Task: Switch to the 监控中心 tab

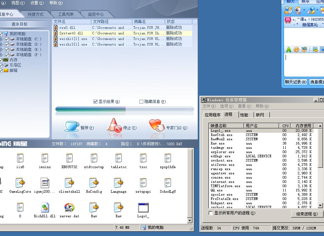Action: 96,14
